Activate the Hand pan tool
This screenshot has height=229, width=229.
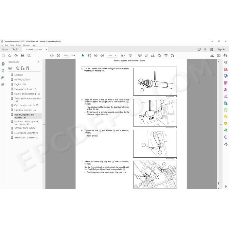coord(89,56)
